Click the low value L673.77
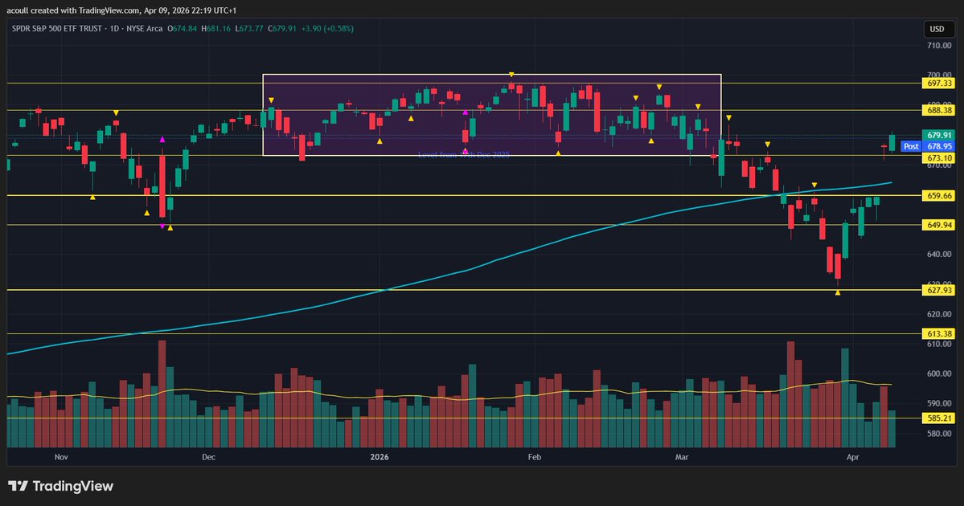The width and height of the screenshot is (964, 506). [x=249, y=29]
